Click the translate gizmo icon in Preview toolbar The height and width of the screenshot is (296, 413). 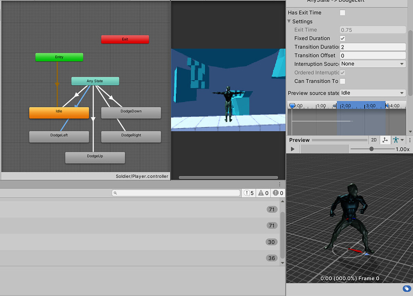pyautogui.click(x=386, y=140)
